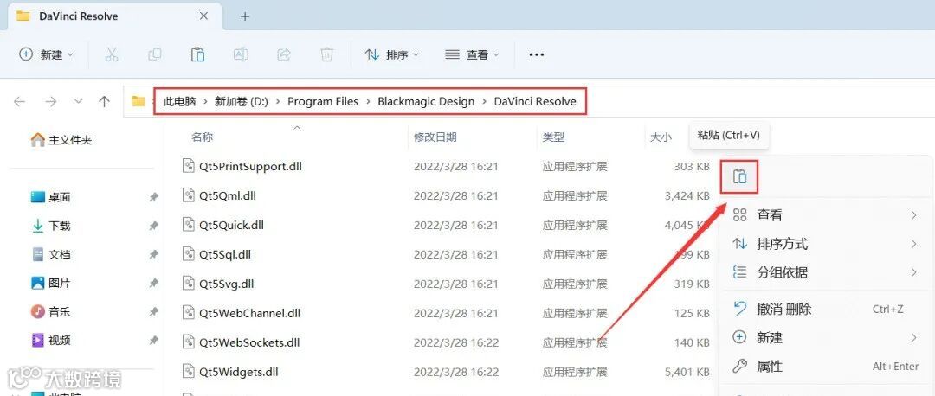Unpin 文档 using its pin icon
The height and width of the screenshot is (396, 935).
[153, 254]
